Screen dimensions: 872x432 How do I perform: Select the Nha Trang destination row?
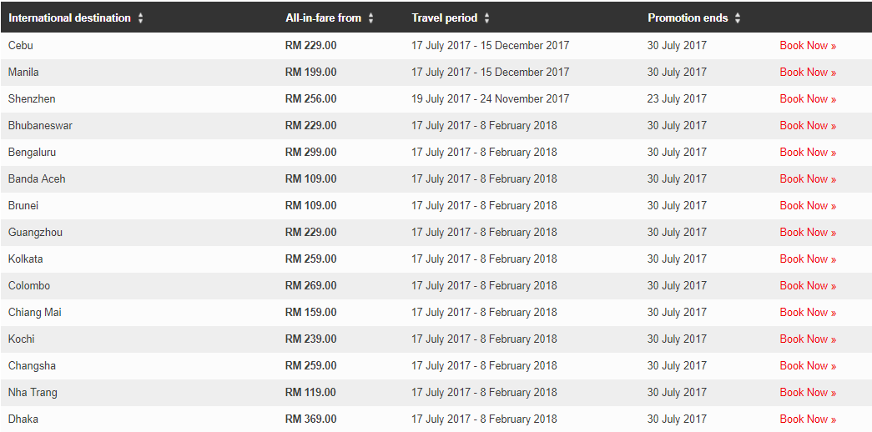click(436, 393)
